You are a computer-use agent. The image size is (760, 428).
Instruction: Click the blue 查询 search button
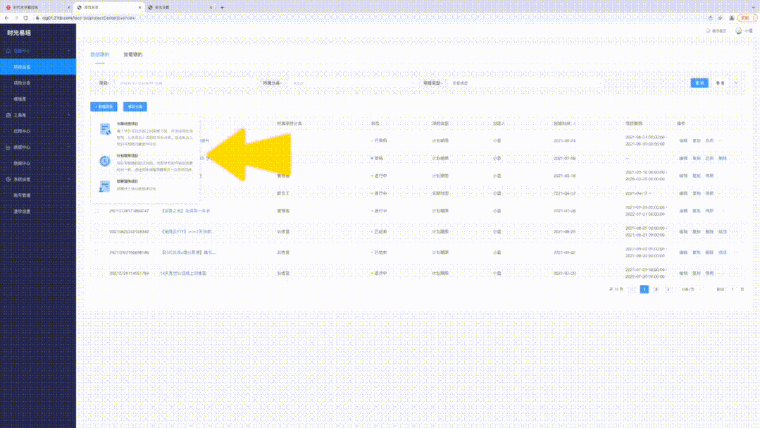[x=699, y=83]
